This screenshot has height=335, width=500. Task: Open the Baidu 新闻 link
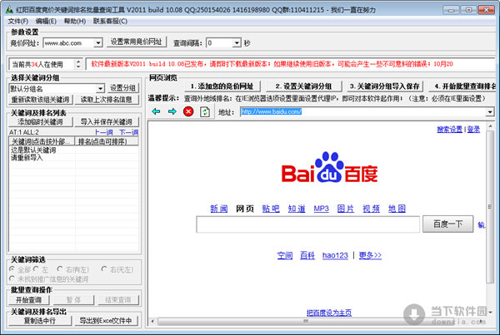[218, 209]
